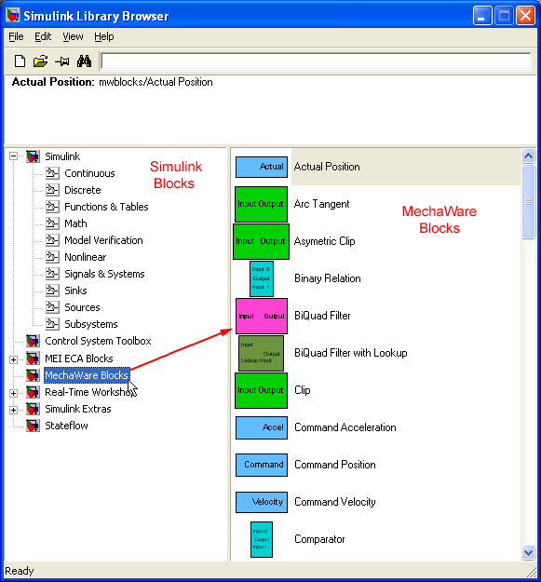
Task: Select the magenta BiQuad Filter block icon
Action: click(262, 316)
